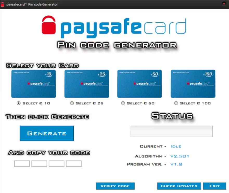Click the € 25 card image
Screen dimensions: 229x193
tap(87, 83)
